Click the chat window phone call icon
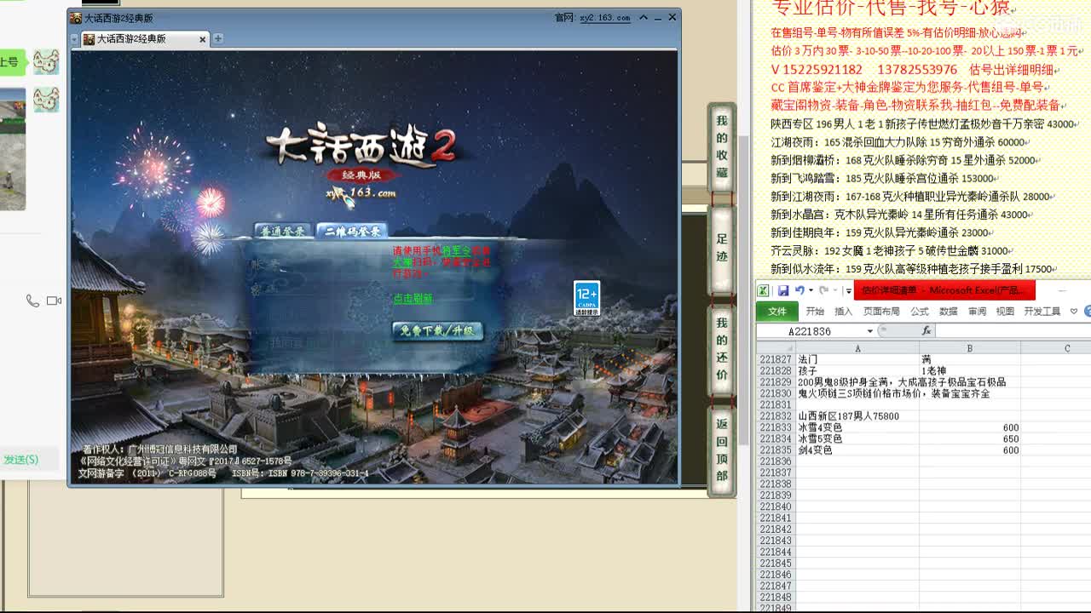The height and width of the screenshot is (613, 1091). 32,301
